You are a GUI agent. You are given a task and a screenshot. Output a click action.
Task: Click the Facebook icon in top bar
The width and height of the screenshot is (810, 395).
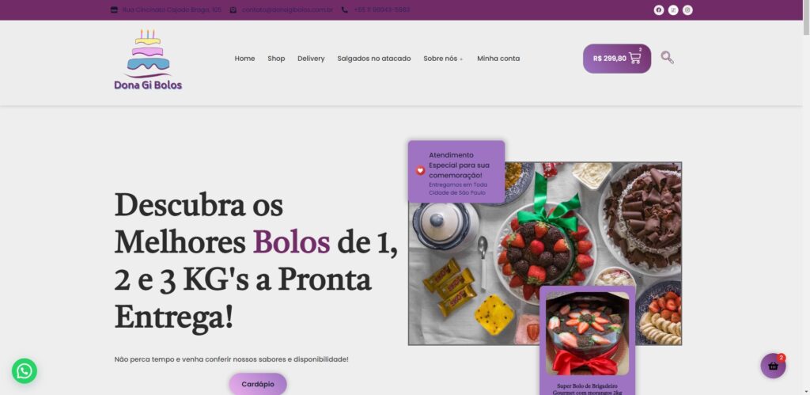(659, 9)
